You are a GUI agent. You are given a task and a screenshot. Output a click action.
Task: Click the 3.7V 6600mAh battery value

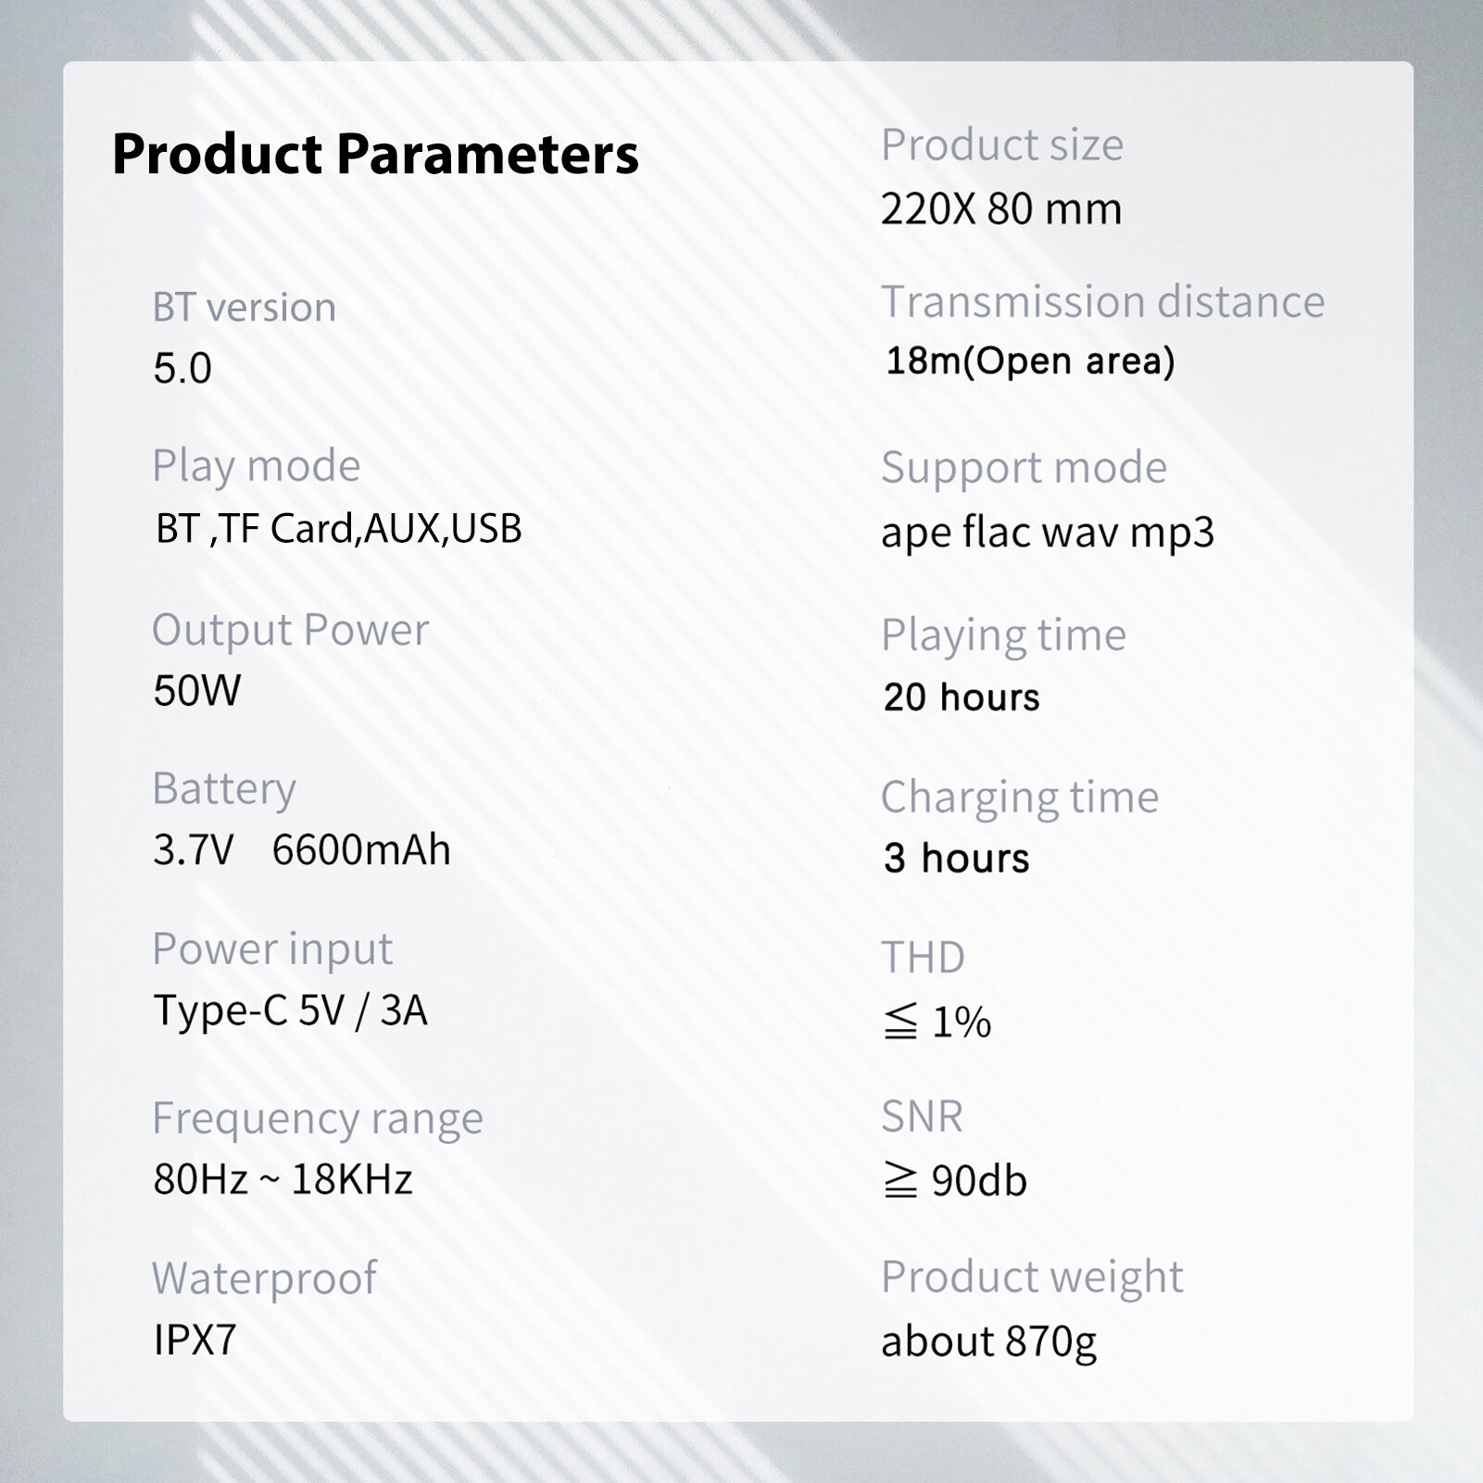pyautogui.click(x=302, y=849)
